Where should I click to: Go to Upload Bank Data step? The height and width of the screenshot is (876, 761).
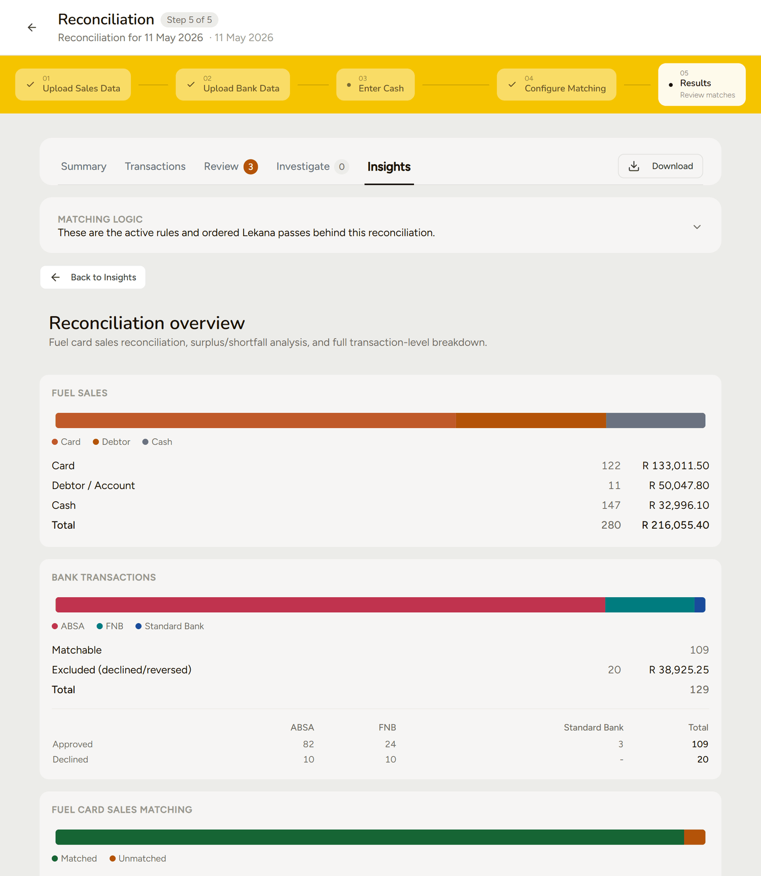[x=233, y=84]
